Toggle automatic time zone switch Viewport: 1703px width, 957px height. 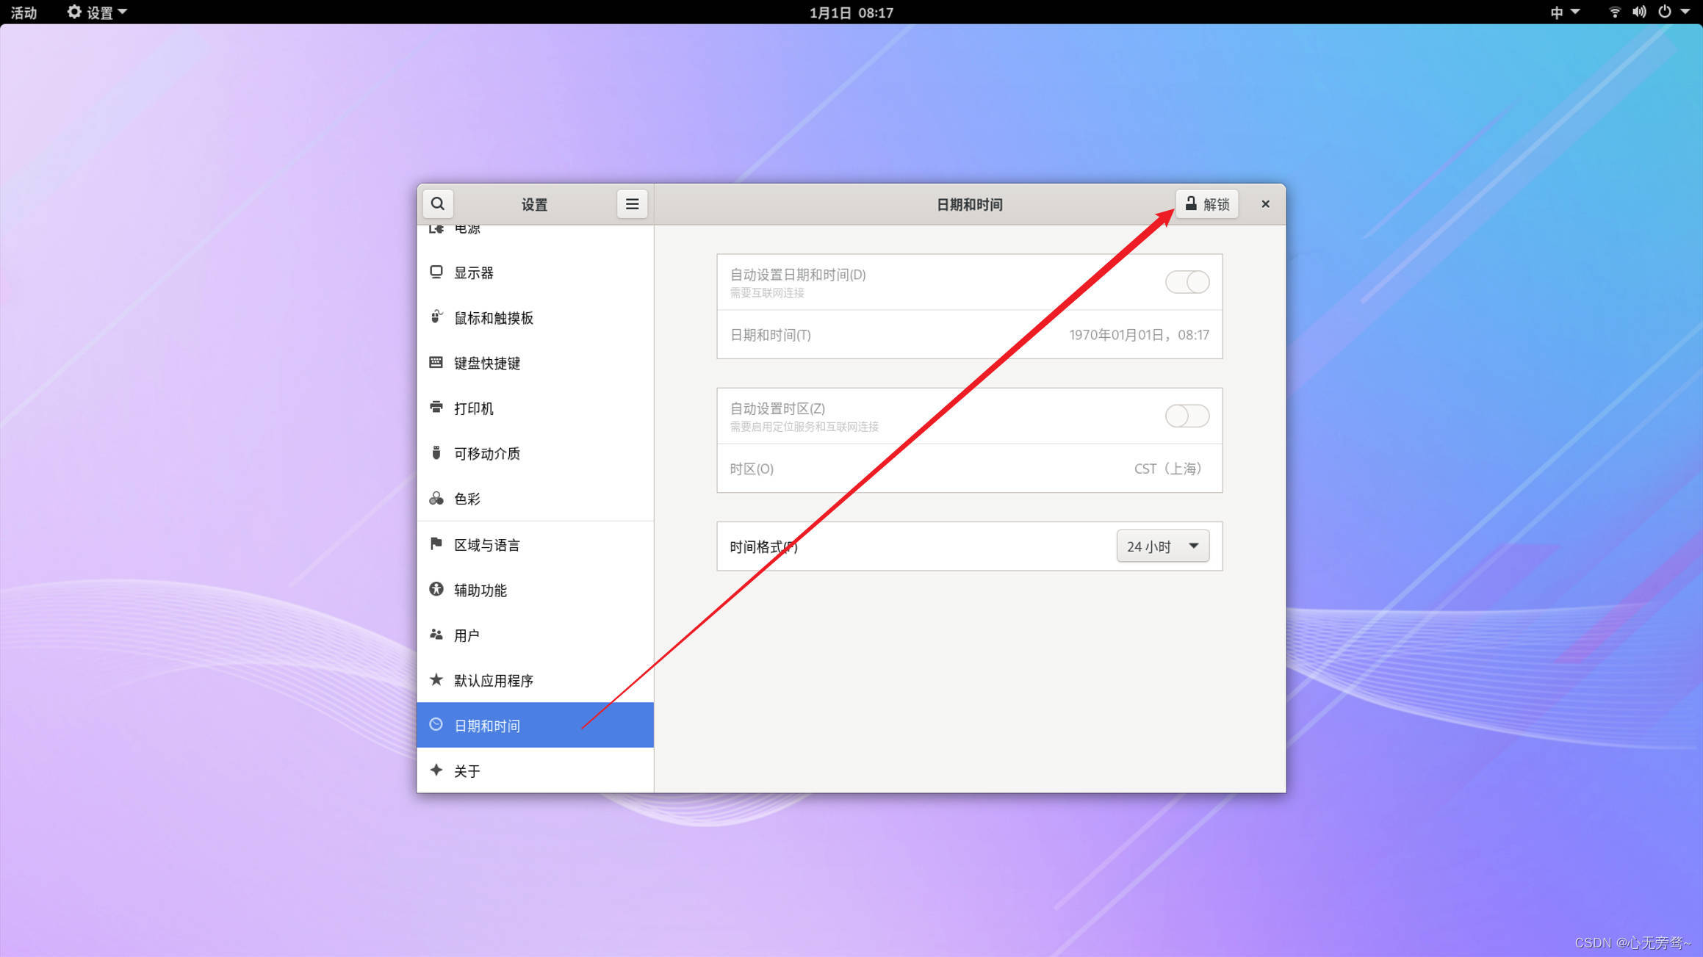1187,416
